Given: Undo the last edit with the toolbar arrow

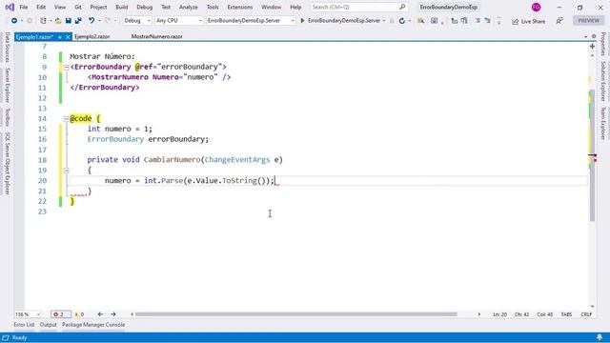Looking at the screenshot, I should point(91,21).
